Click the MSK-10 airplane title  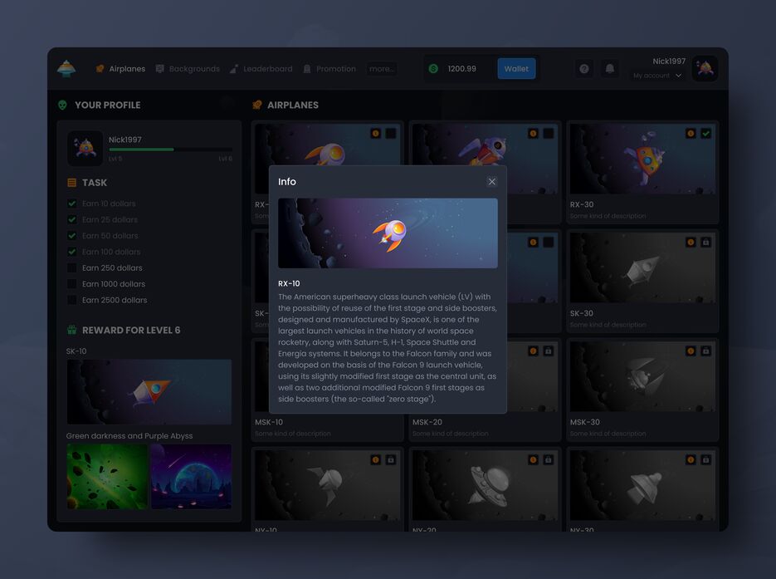point(269,423)
